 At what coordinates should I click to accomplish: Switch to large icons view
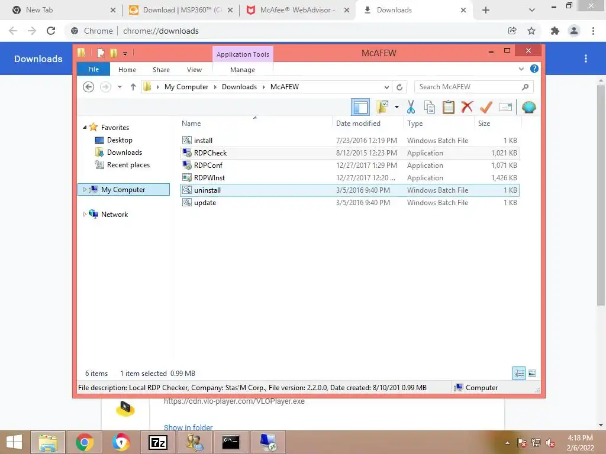532,374
